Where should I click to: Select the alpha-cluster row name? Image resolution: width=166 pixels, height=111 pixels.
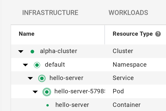(x=59, y=51)
